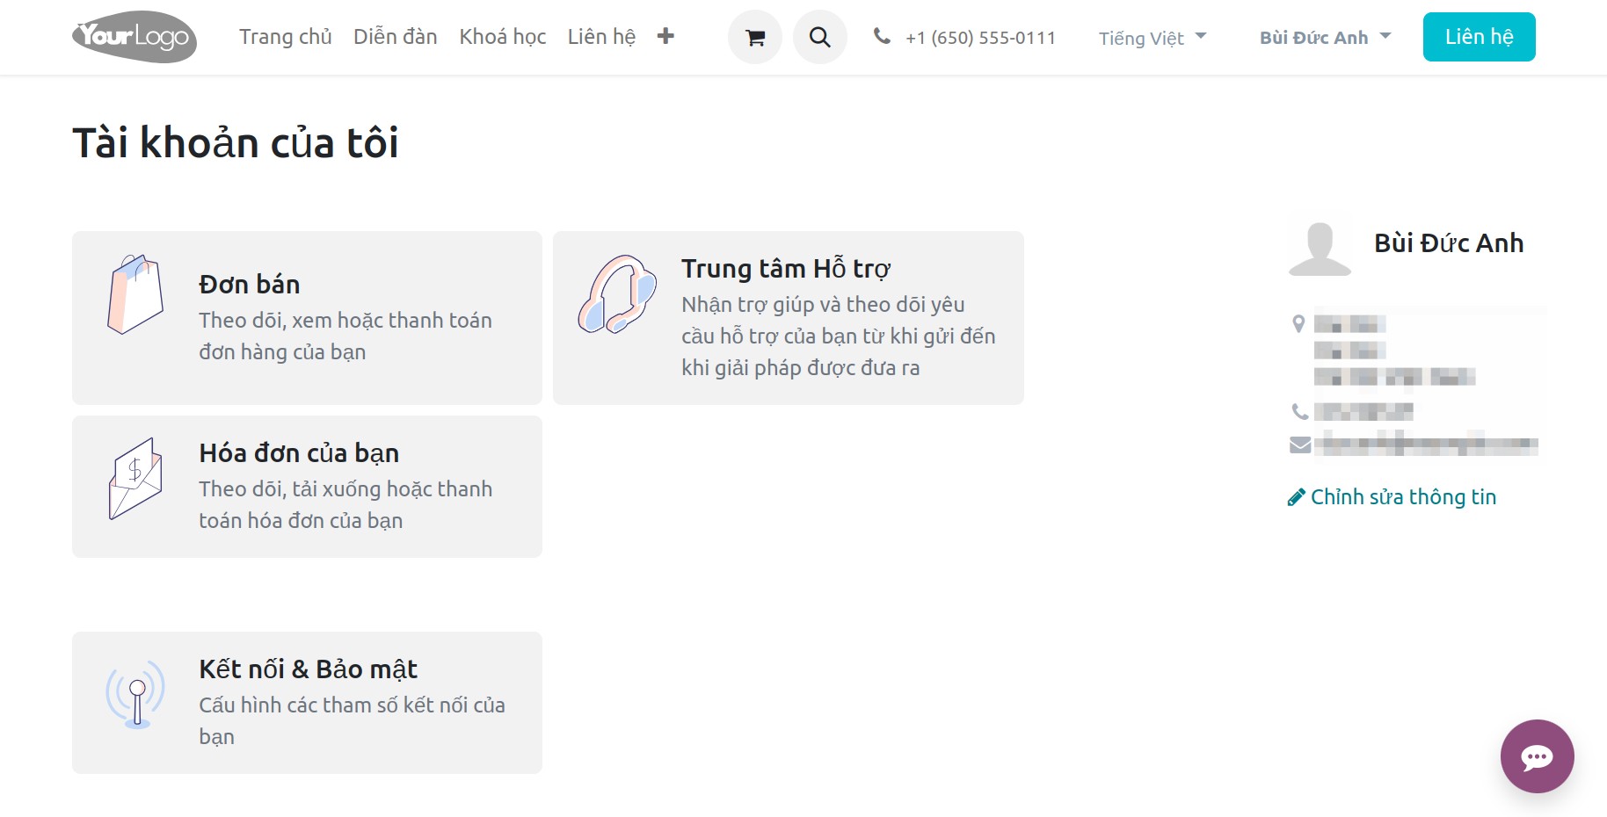Click the teal Liên hệ button
The height and width of the screenshot is (817, 1607).
click(1480, 37)
